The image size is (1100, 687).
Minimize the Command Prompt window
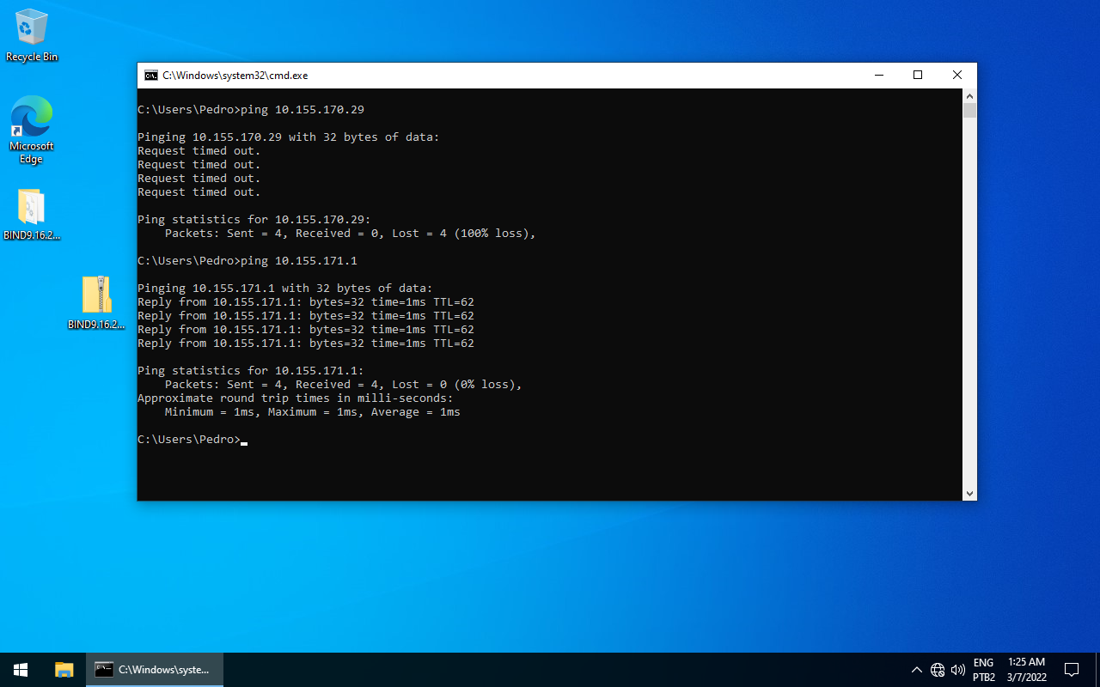point(878,76)
